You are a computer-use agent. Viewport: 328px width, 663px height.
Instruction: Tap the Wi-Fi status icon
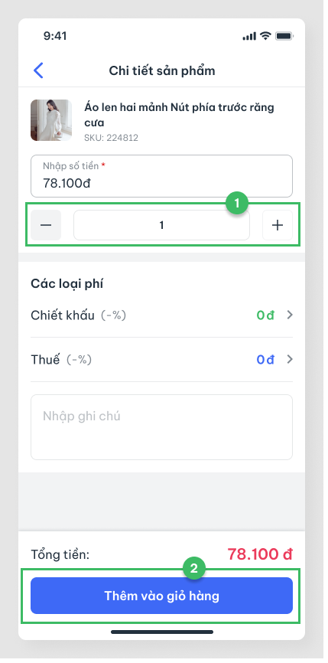tap(265, 36)
